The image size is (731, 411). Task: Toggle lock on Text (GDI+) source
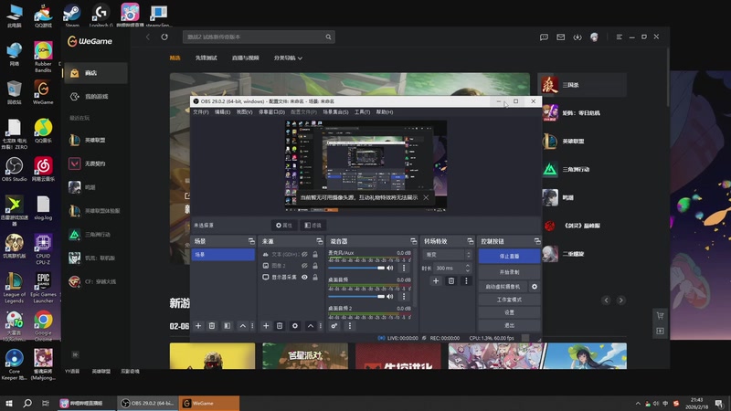click(x=315, y=255)
